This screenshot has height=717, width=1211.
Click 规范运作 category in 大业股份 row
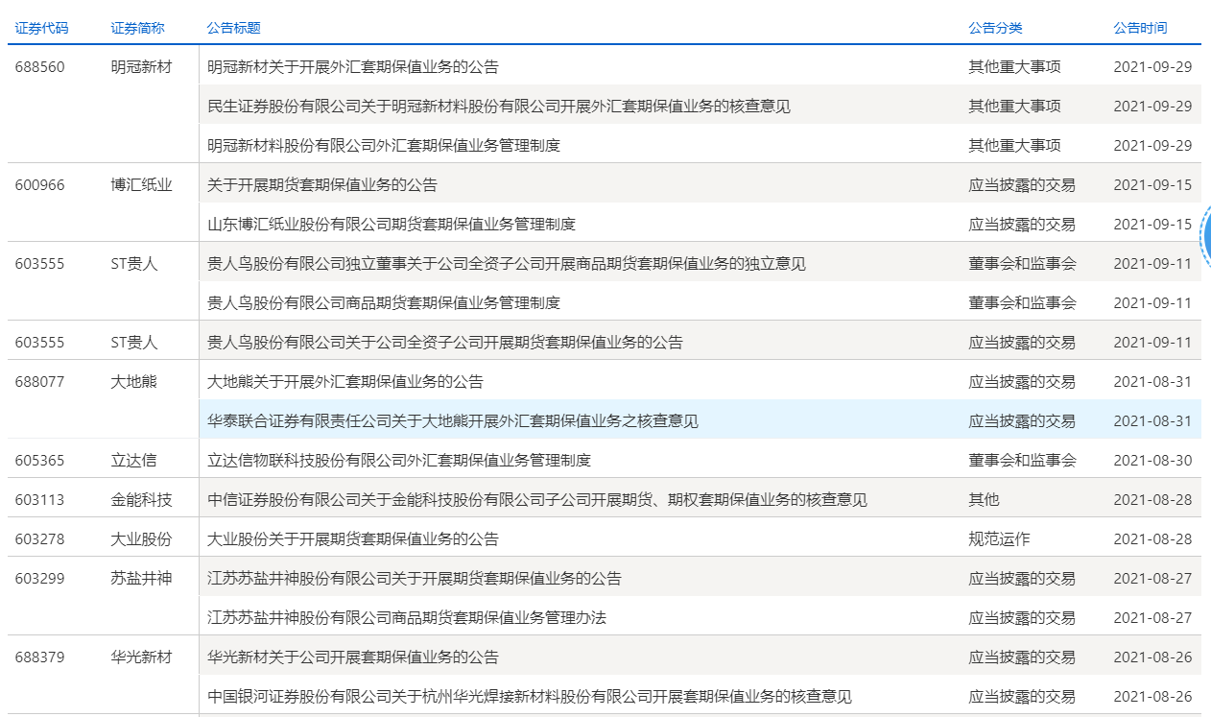point(1000,539)
